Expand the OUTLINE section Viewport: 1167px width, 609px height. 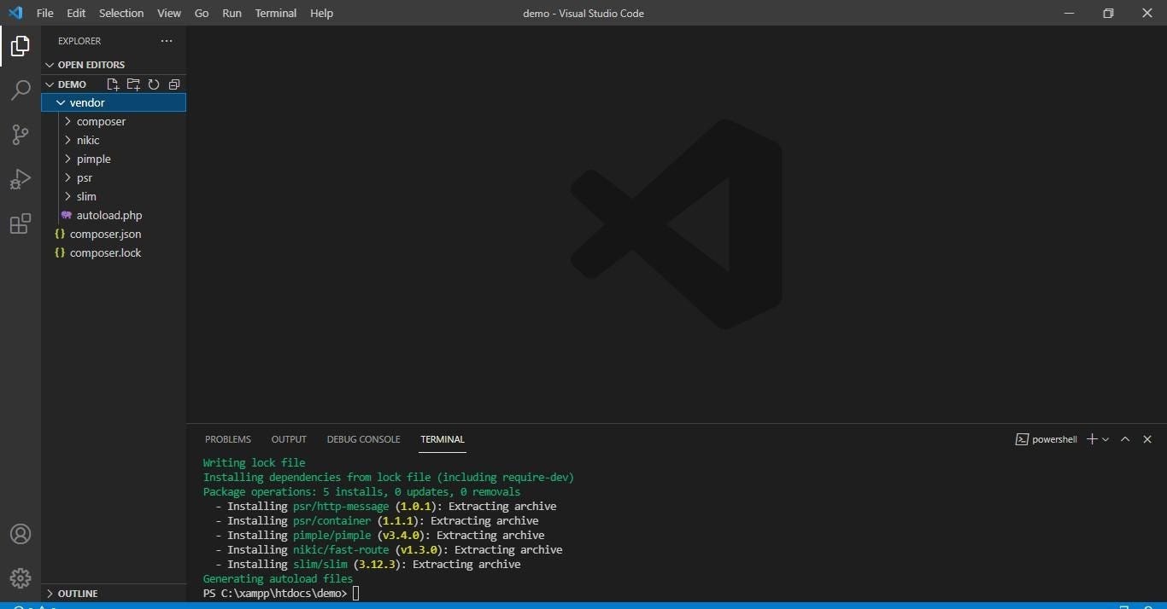(114, 593)
